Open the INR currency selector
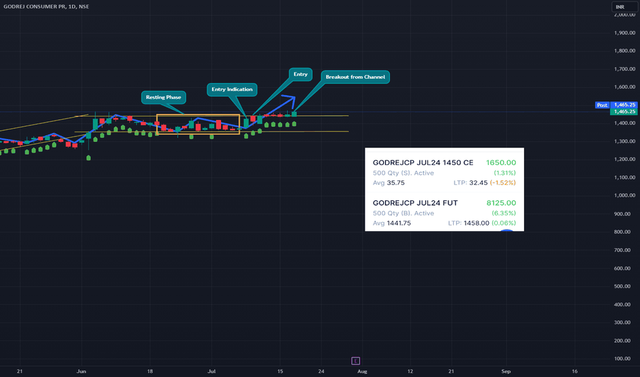This screenshot has height=377, width=640. 624,7
